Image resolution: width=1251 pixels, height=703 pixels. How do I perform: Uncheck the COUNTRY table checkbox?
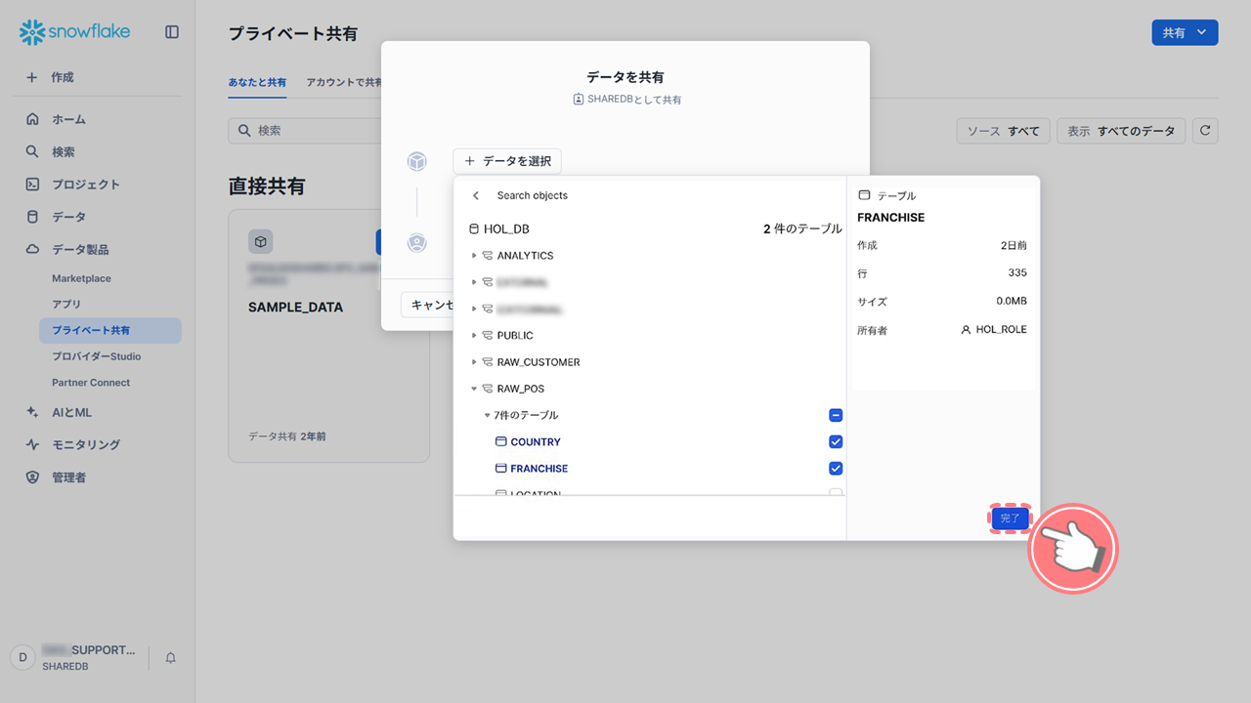coord(836,441)
